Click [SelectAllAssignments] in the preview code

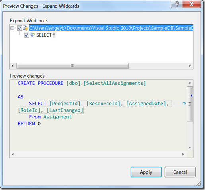coord(115,83)
